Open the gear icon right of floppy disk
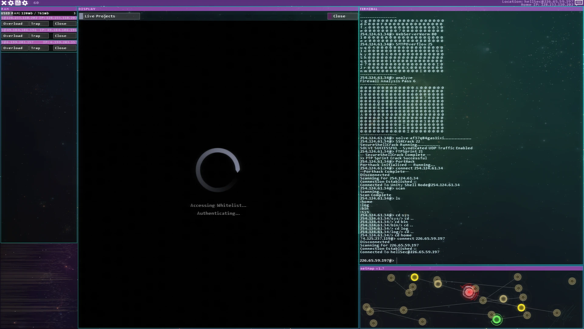The height and width of the screenshot is (329, 584). point(25,3)
